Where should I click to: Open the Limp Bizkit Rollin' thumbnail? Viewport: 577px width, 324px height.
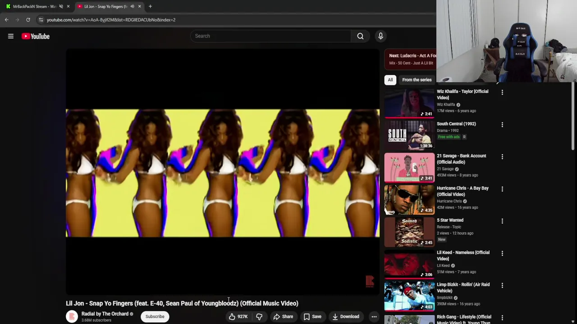[x=409, y=296]
